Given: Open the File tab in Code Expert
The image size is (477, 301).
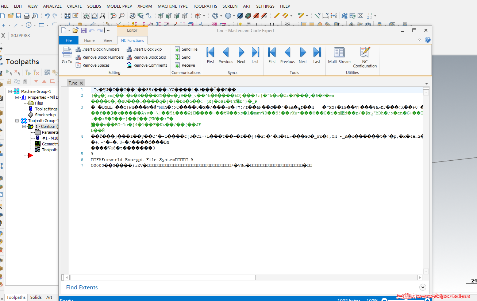Looking at the screenshot, I should point(69,40).
